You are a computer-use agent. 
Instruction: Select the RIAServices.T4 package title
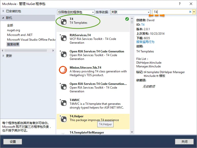click(80, 35)
